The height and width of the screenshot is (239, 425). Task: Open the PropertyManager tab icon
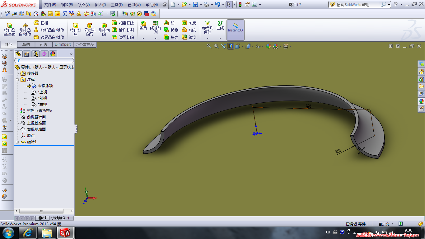coord(27,54)
